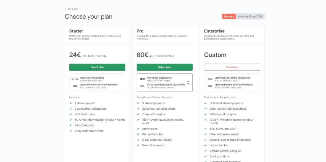This screenshot has height=162, width=326.
Task: Click the up-down chevron in Pro quota selector
Action: coord(188,82)
